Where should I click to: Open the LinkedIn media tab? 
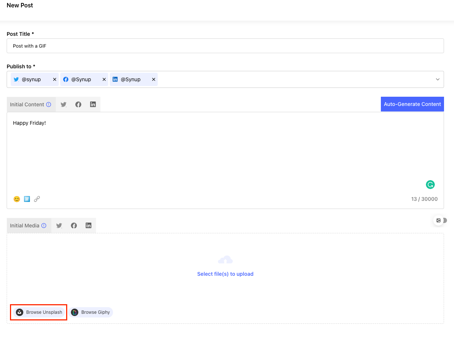click(x=88, y=226)
